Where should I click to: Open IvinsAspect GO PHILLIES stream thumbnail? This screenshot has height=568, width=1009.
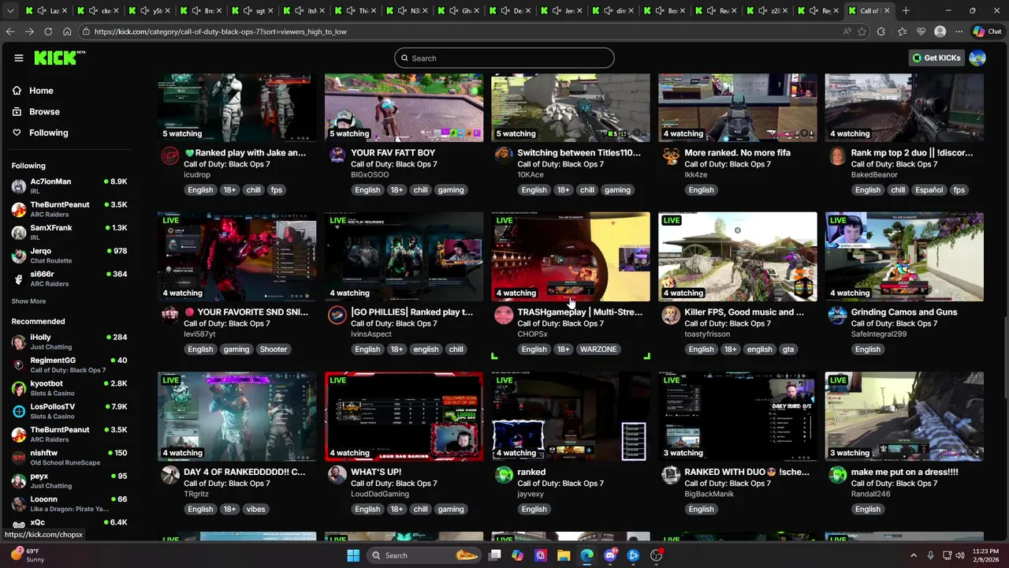click(x=404, y=256)
